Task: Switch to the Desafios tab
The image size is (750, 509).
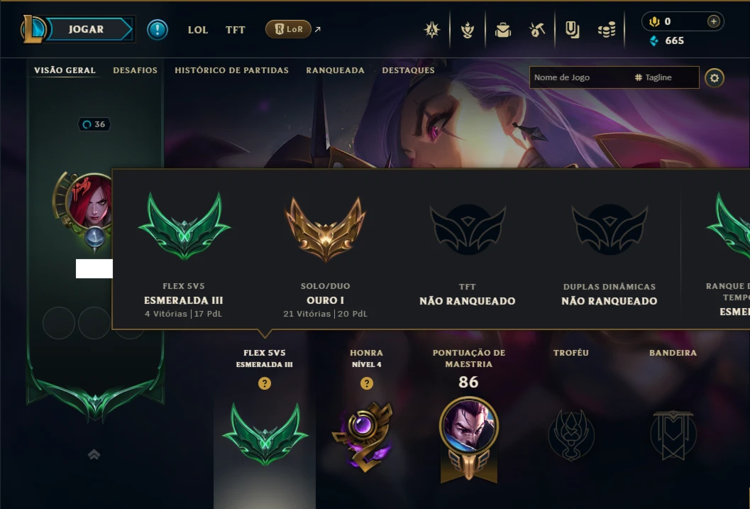Action: coord(135,70)
